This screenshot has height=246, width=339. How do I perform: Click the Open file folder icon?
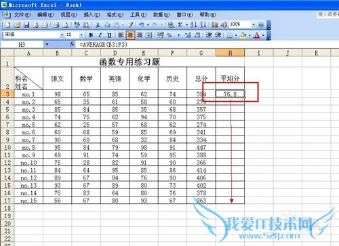pyautogui.click(x=17, y=24)
